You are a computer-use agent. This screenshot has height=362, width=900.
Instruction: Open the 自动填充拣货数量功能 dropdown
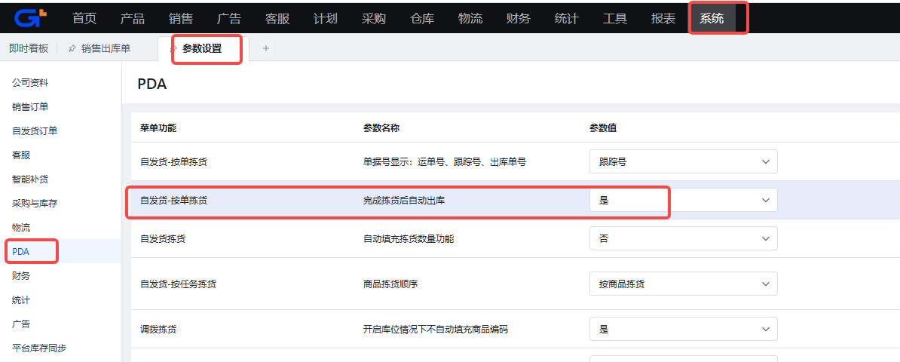pos(683,238)
